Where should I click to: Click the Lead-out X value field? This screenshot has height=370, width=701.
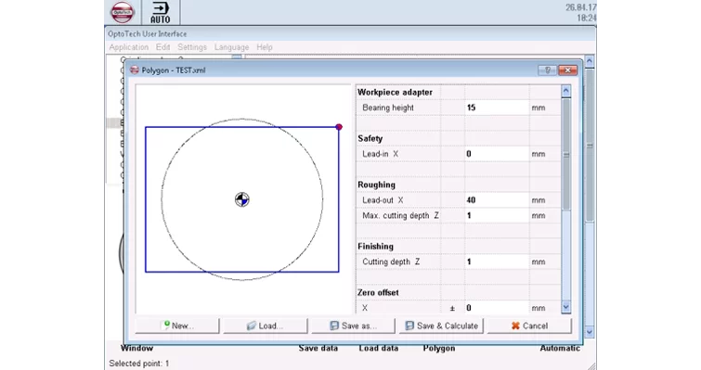point(497,200)
